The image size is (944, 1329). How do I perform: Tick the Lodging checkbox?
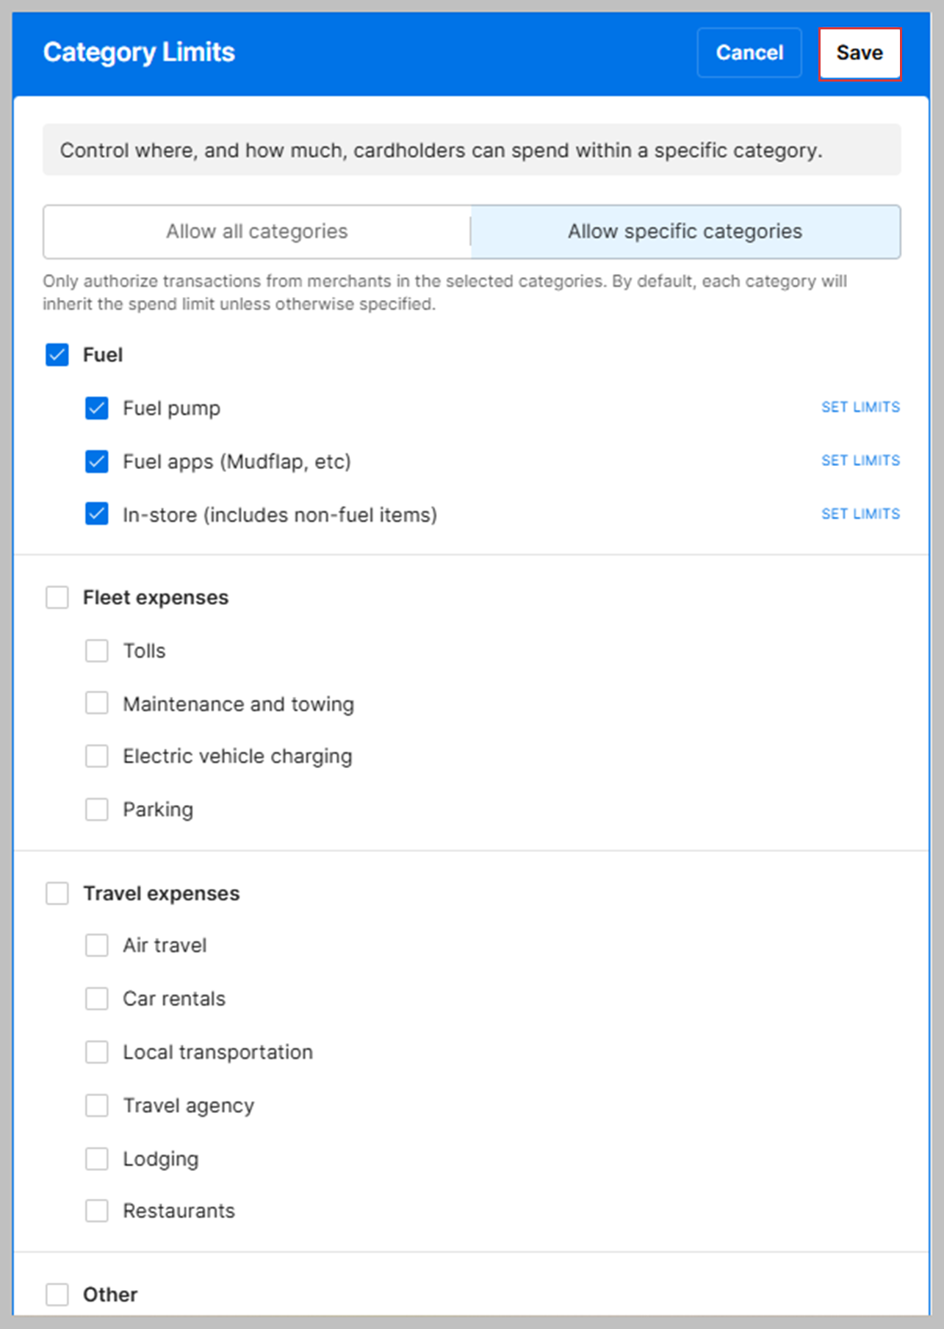click(97, 1159)
